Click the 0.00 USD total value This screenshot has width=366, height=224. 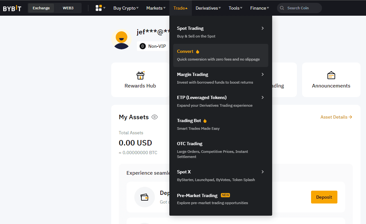tap(135, 143)
